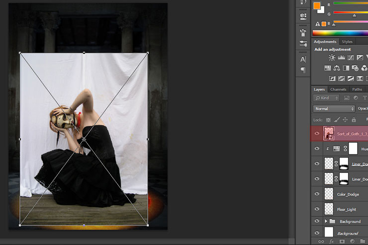
Task: Expand the Background layer group
Action: pyautogui.click(x=326, y=221)
